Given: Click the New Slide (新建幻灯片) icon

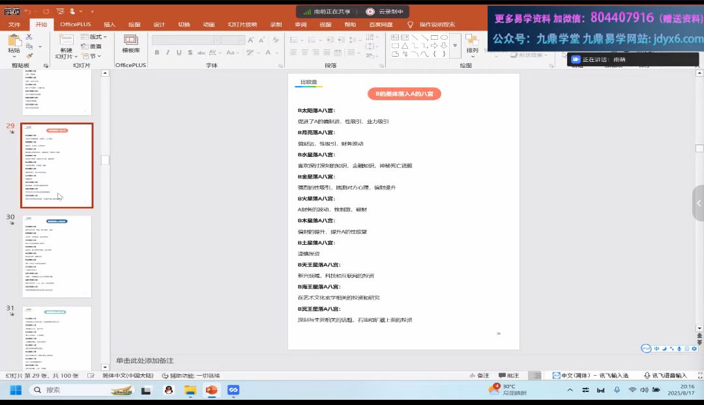Looking at the screenshot, I should click(x=66, y=42).
